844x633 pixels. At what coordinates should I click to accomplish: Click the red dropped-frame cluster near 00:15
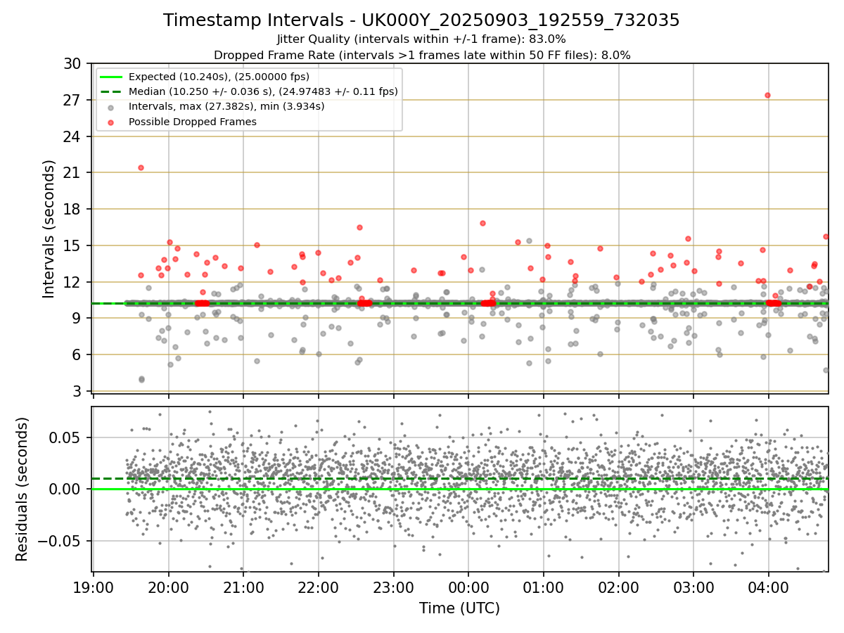click(x=488, y=303)
